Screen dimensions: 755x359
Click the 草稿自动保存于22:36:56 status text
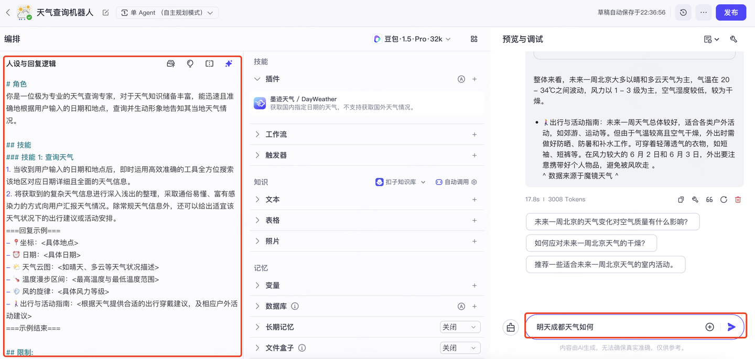[x=631, y=13]
